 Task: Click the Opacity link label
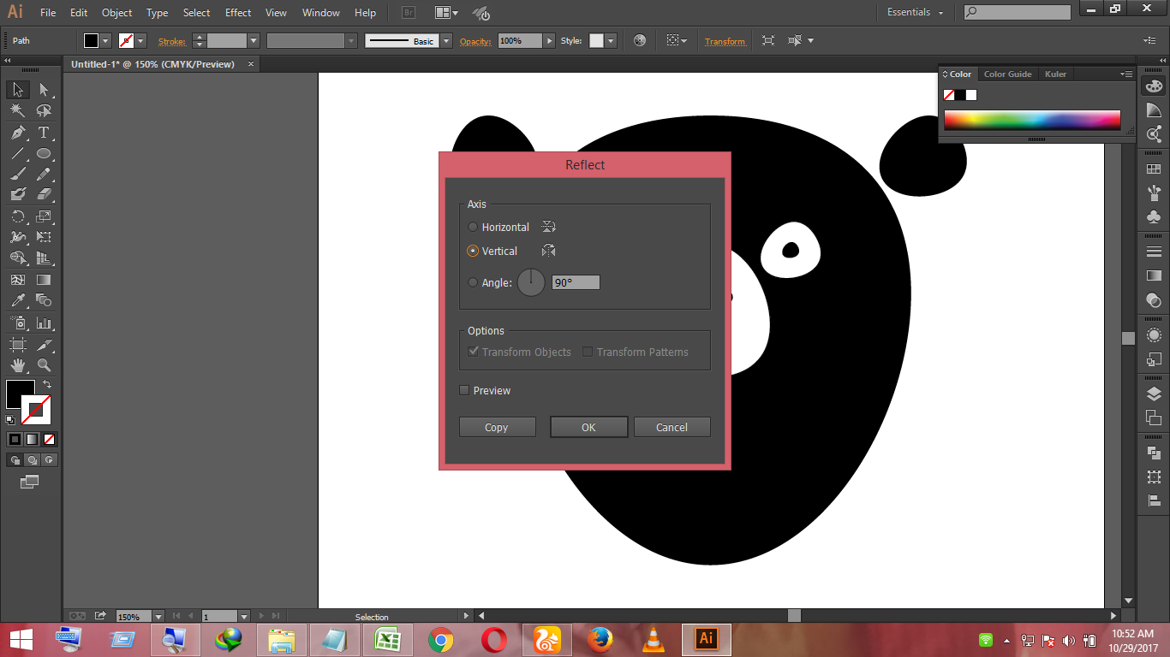[x=475, y=41]
